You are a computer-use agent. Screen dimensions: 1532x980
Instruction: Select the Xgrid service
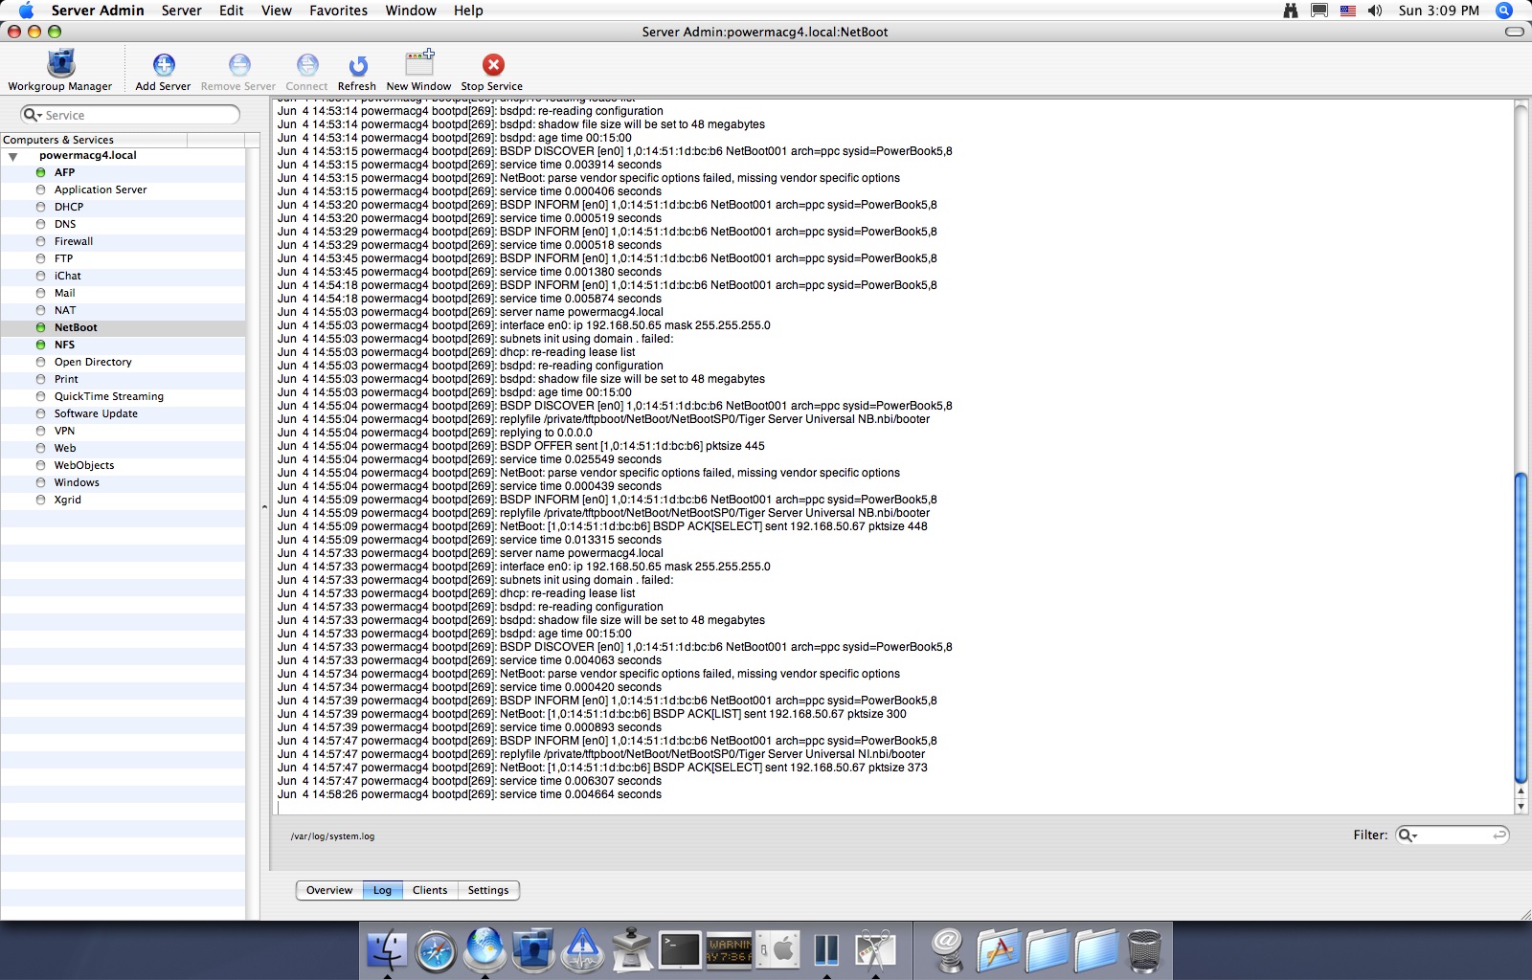click(123, 500)
